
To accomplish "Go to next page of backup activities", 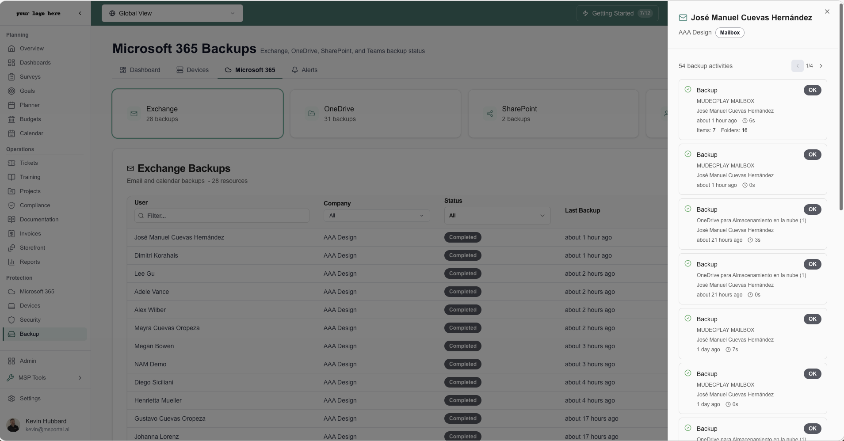I will tap(821, 66).
